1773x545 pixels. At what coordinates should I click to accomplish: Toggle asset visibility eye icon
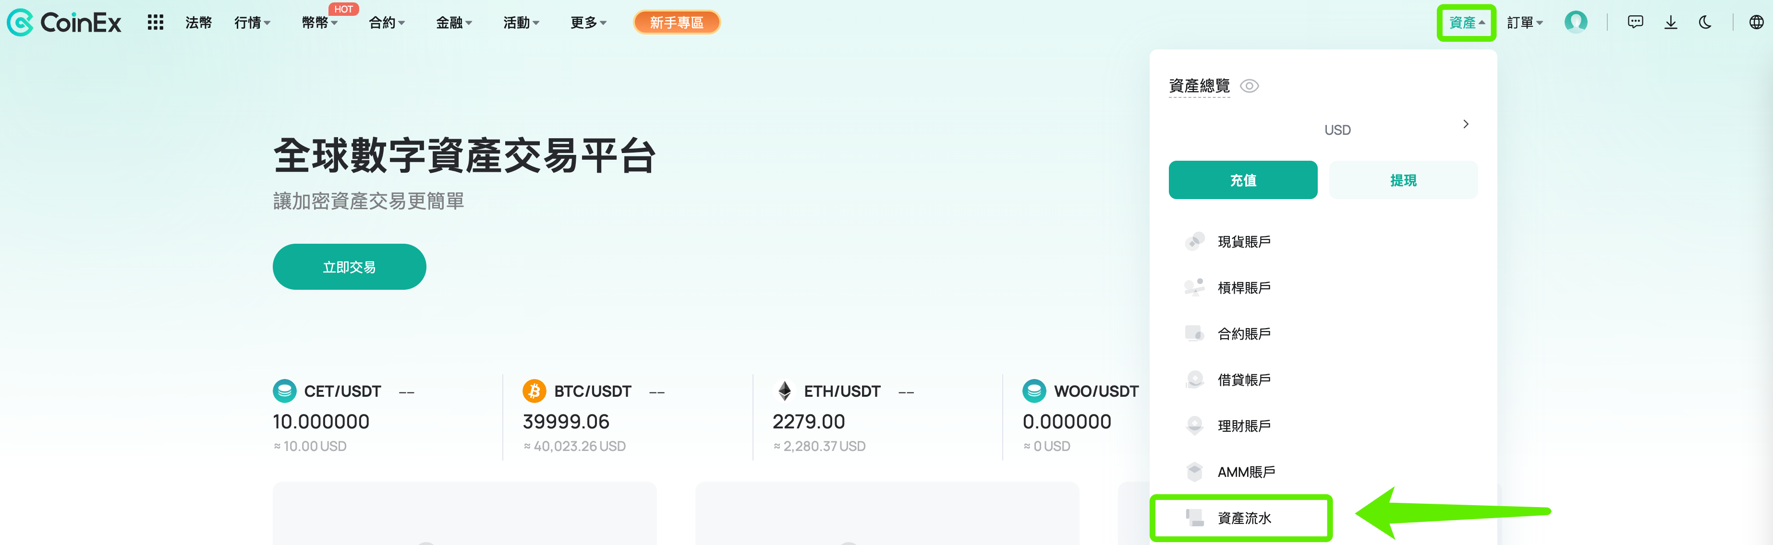(x=1249, y=86)
